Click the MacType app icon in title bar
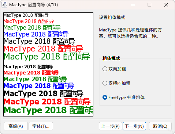 (x=4, y=5)
